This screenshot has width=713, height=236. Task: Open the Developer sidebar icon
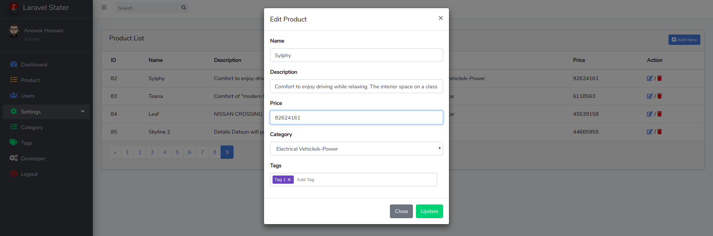(14, 158)
